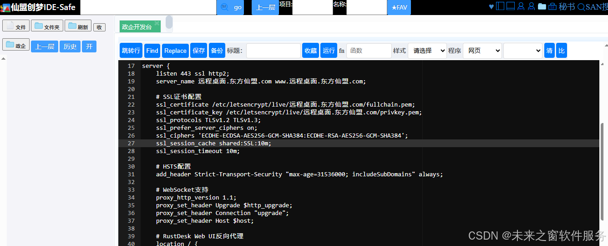Click the 收 collapse button
Viewport: 608px width, 246px height.
click(99, 27)
